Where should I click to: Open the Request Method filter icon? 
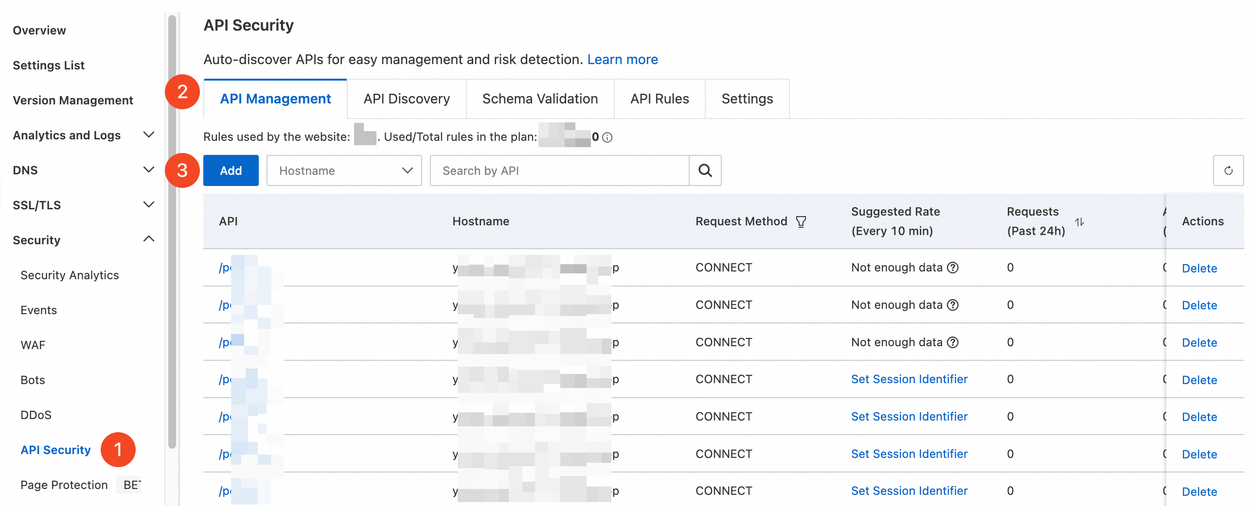[x=801, y=221]
